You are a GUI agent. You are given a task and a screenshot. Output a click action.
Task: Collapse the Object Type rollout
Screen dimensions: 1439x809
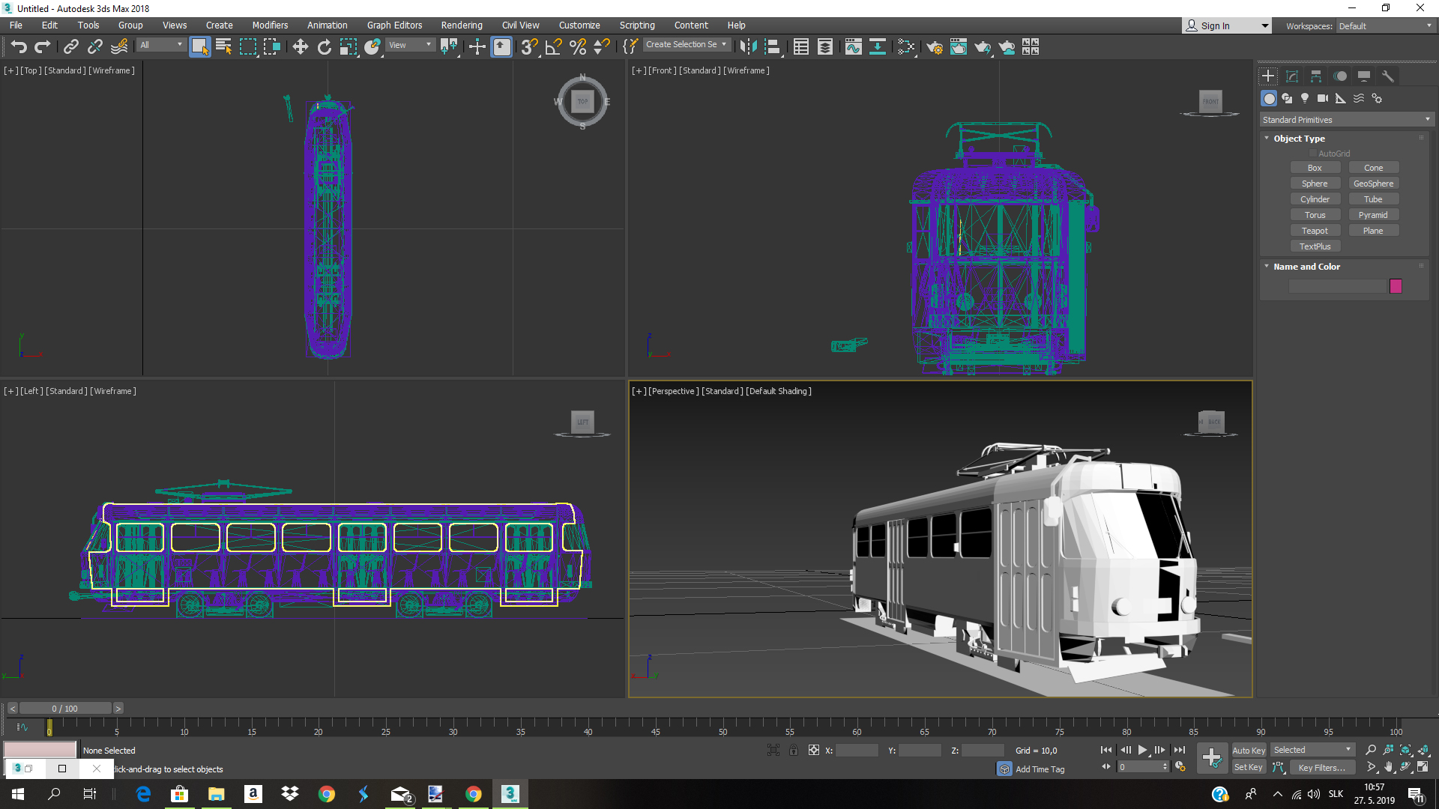coord(1299,139)
